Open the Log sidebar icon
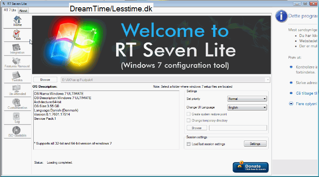319x177 pixels. (17, 118)
